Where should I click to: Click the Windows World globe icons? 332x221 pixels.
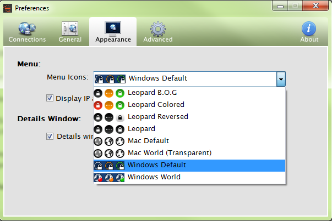(109, 178)
